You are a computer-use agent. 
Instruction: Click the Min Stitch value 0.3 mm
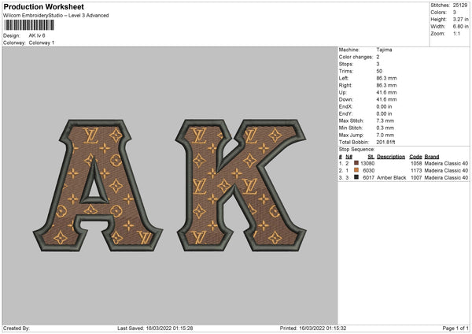pos(385,128)
